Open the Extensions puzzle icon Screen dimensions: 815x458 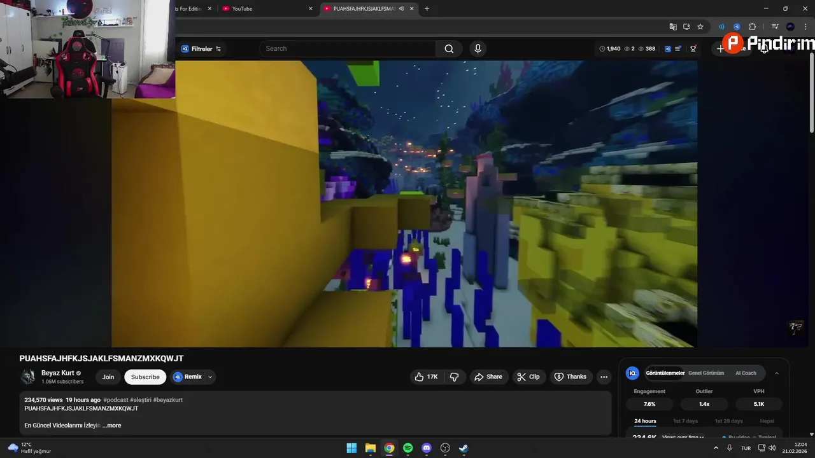[x=752, y=27]
